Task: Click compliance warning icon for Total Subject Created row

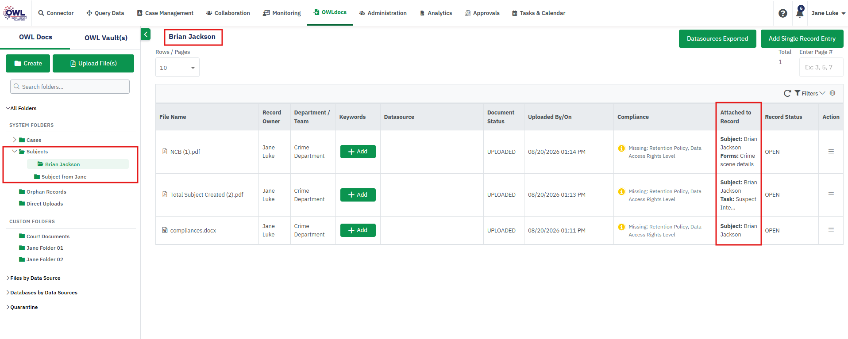Action: pyautogui.click(x=621, y=192)
